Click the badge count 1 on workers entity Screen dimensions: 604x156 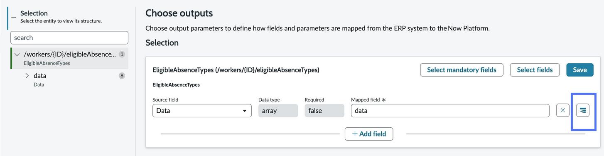[x=122, y=54]
